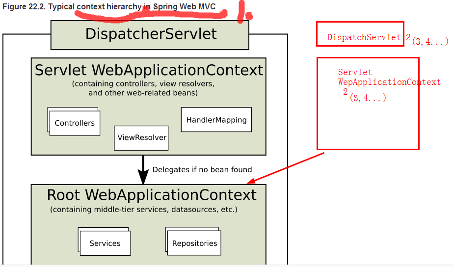Viewport: 453px width, 267px height.
Task: Click the Servlet WebApplicationContext heading
Action: (149, 70)
